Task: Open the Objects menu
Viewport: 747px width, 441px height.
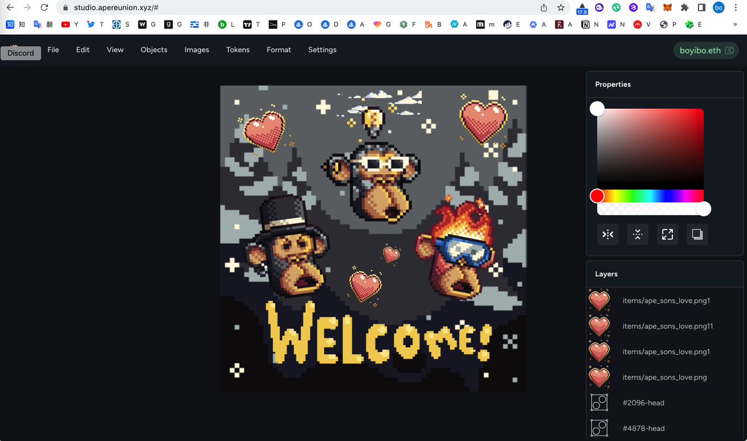Action: [154, 50]
